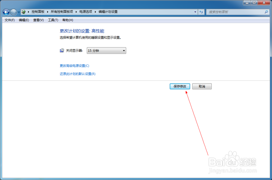Go back with the blue Back arrow
Viewport: 272px width, 180px height.
6,12
